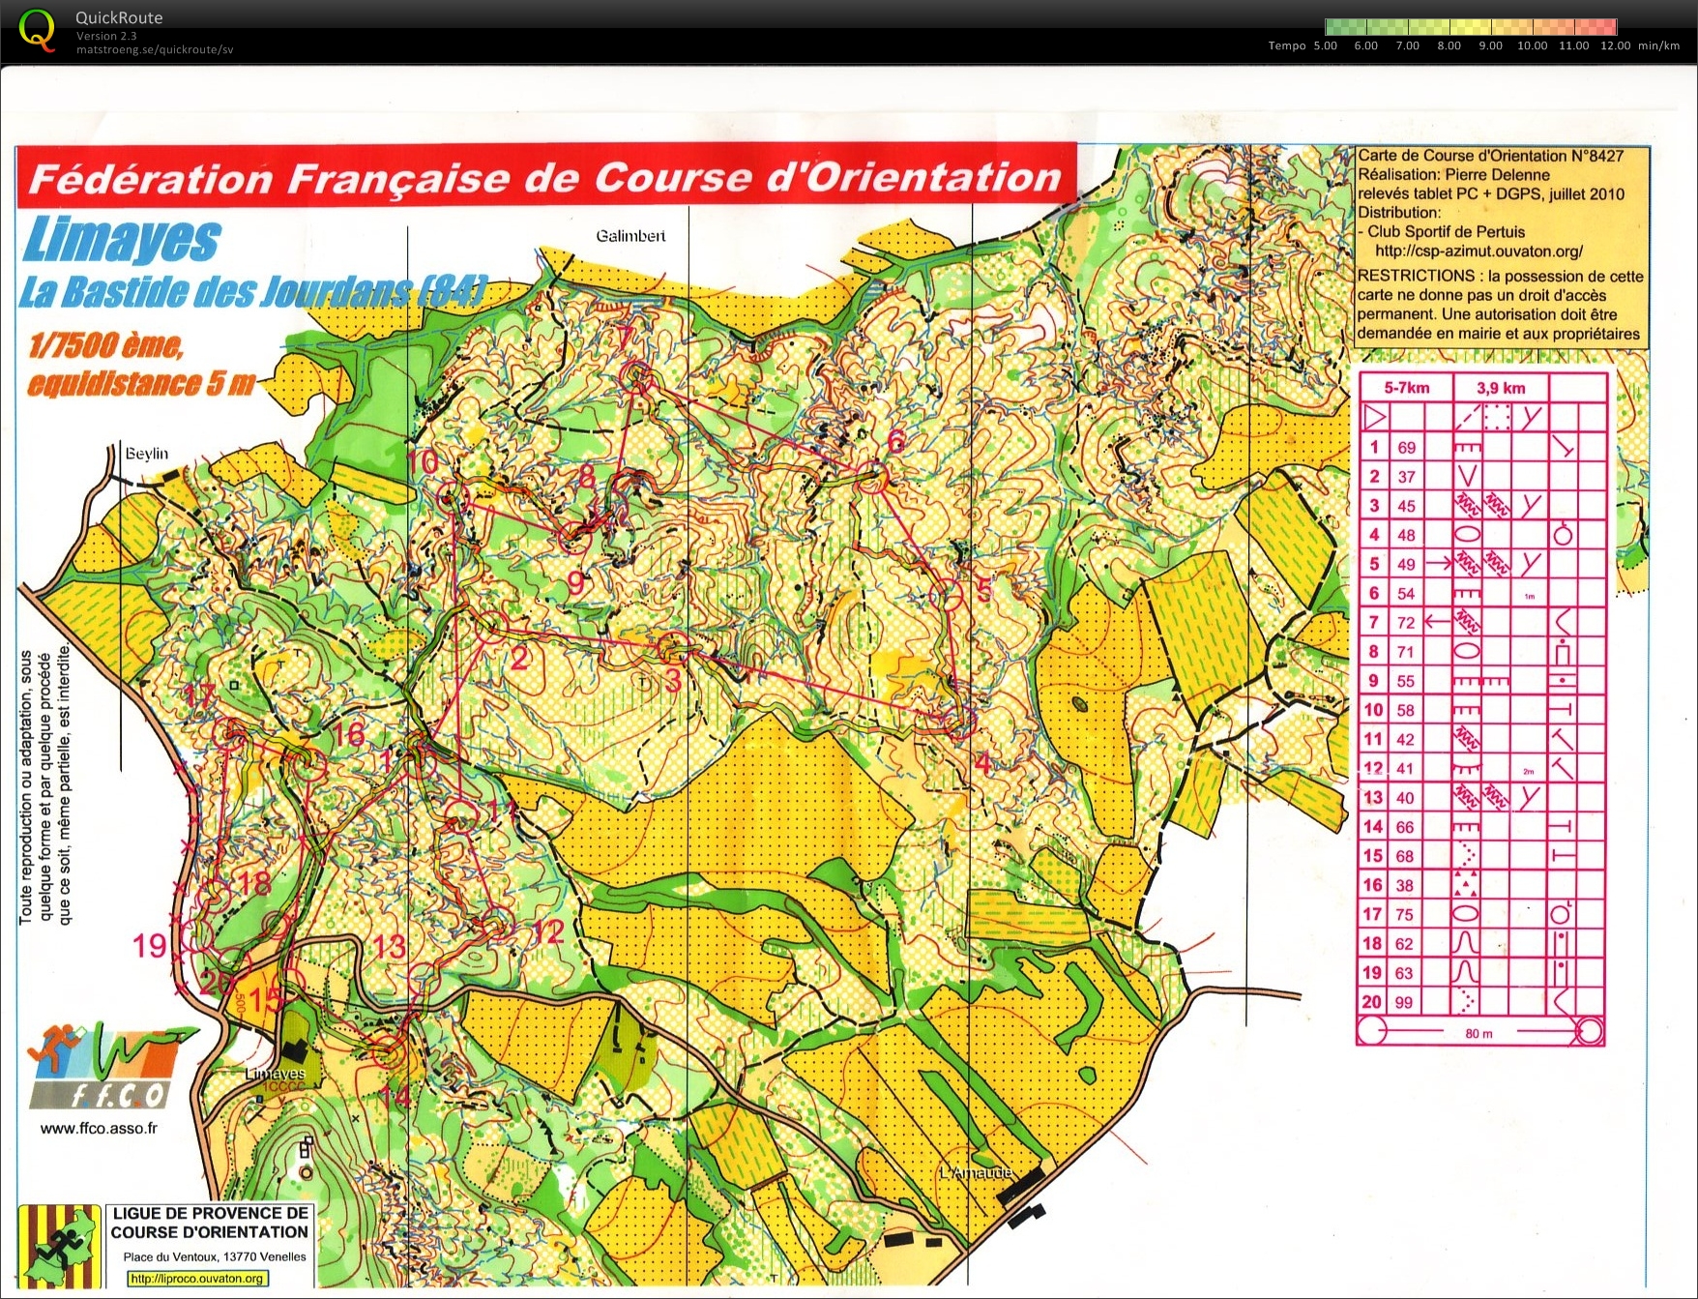The height and width of the screenshot is (1299, 1698).
Task: Click the '5.00' tempo scale label
Action: pos(1325,45)
